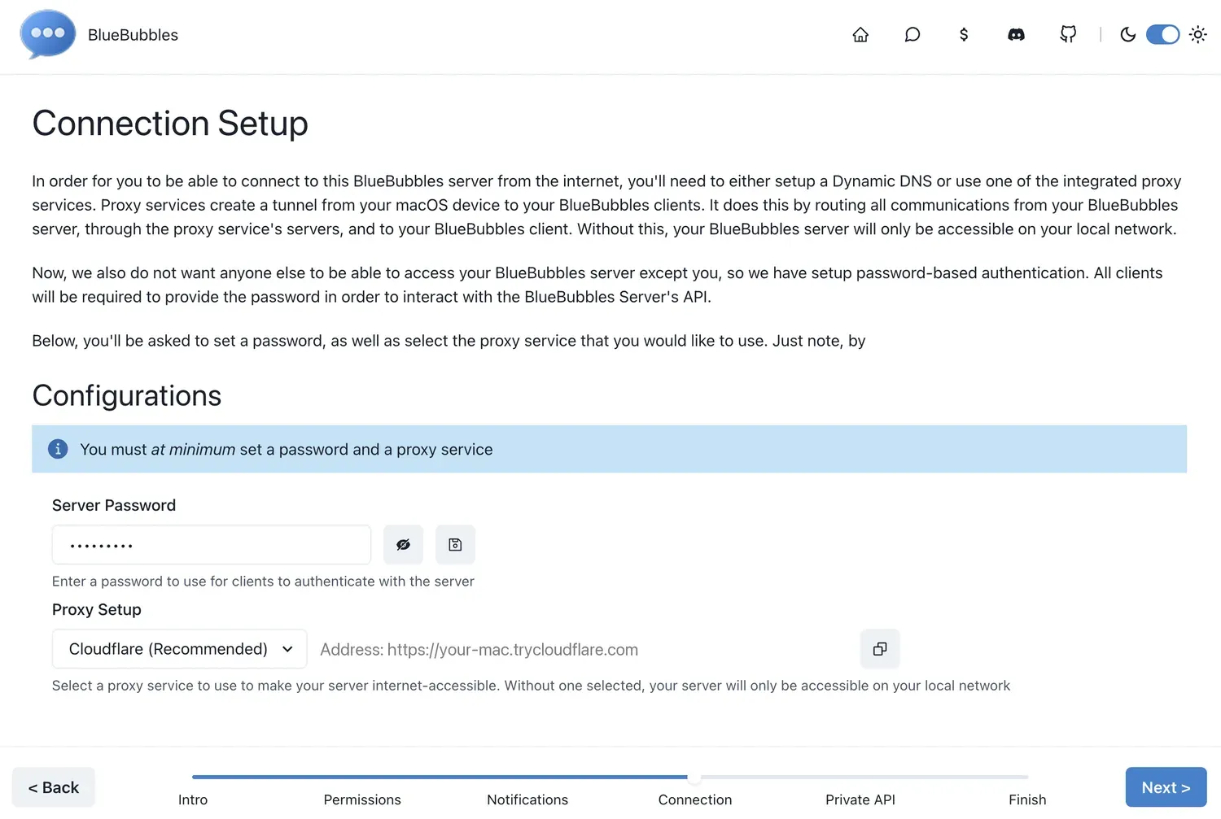This screenshot has width=1221, height=819.
Task: Click the Next button
Action: point(1166,787)
